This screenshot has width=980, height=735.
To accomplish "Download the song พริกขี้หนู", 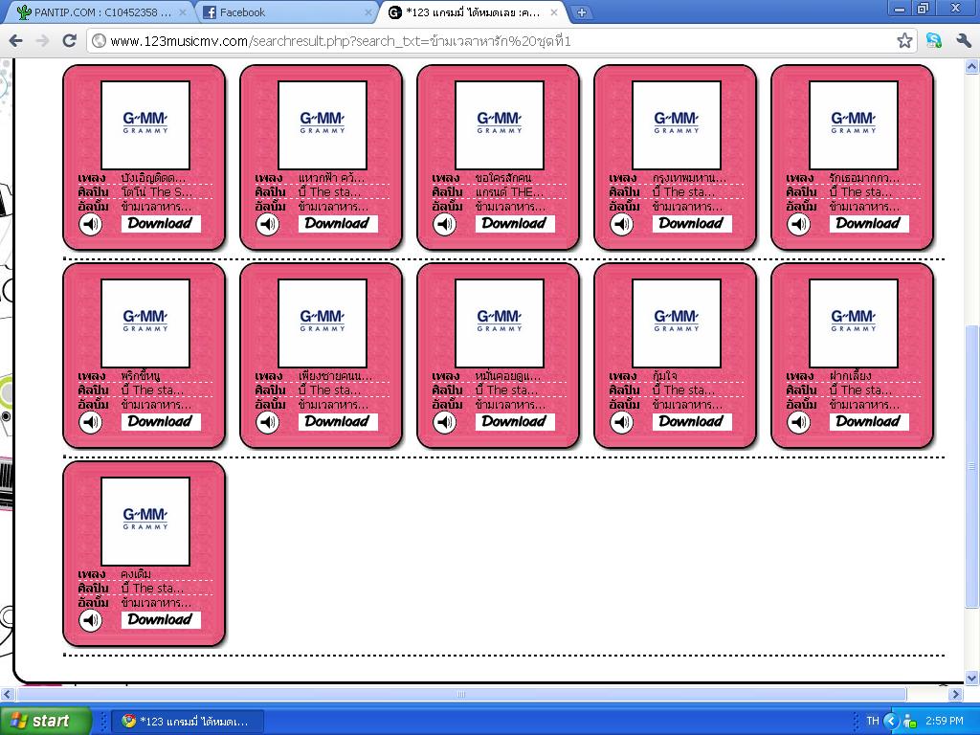I will click(161, 421).
